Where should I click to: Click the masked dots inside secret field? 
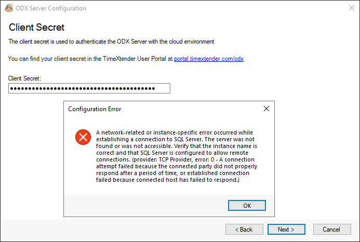click(83, 88)
